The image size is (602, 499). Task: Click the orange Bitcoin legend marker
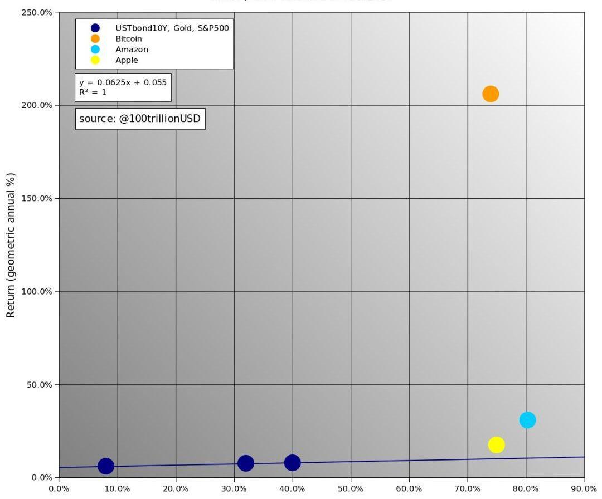click(x=95, y=39)
